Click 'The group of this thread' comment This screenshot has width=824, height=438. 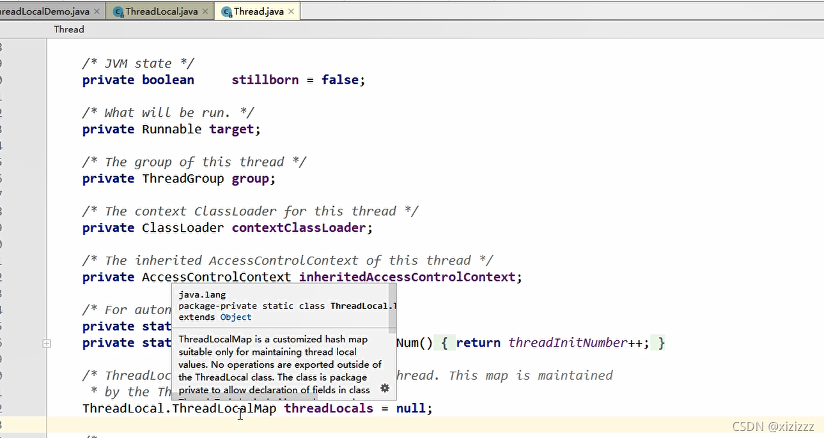tap(194, 162)
